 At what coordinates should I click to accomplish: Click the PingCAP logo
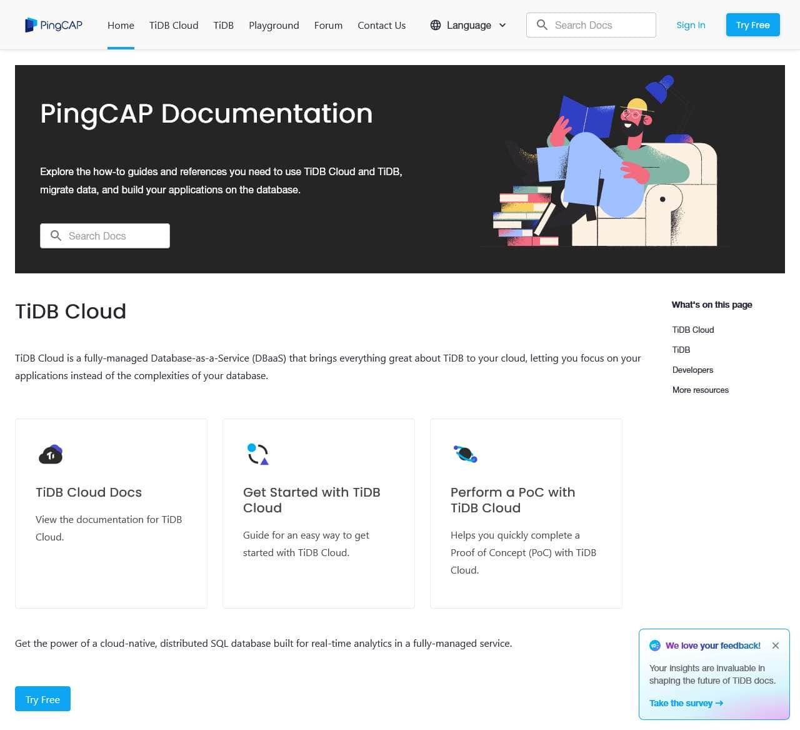[53, 24]
